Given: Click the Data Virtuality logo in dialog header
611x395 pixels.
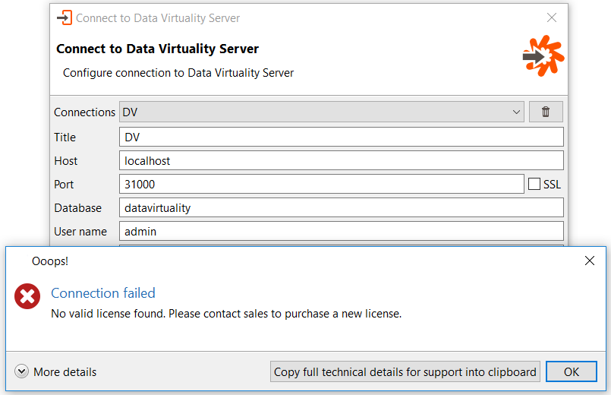Looking at the screenshot, I should (543, 55).
